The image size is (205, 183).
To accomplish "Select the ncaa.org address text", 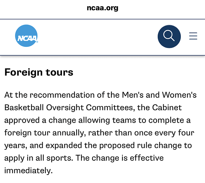I will tap(103, 8).
